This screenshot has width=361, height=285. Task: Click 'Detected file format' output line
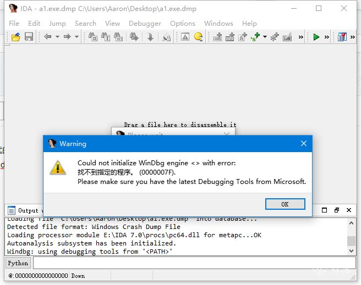(x=94, y=227)
